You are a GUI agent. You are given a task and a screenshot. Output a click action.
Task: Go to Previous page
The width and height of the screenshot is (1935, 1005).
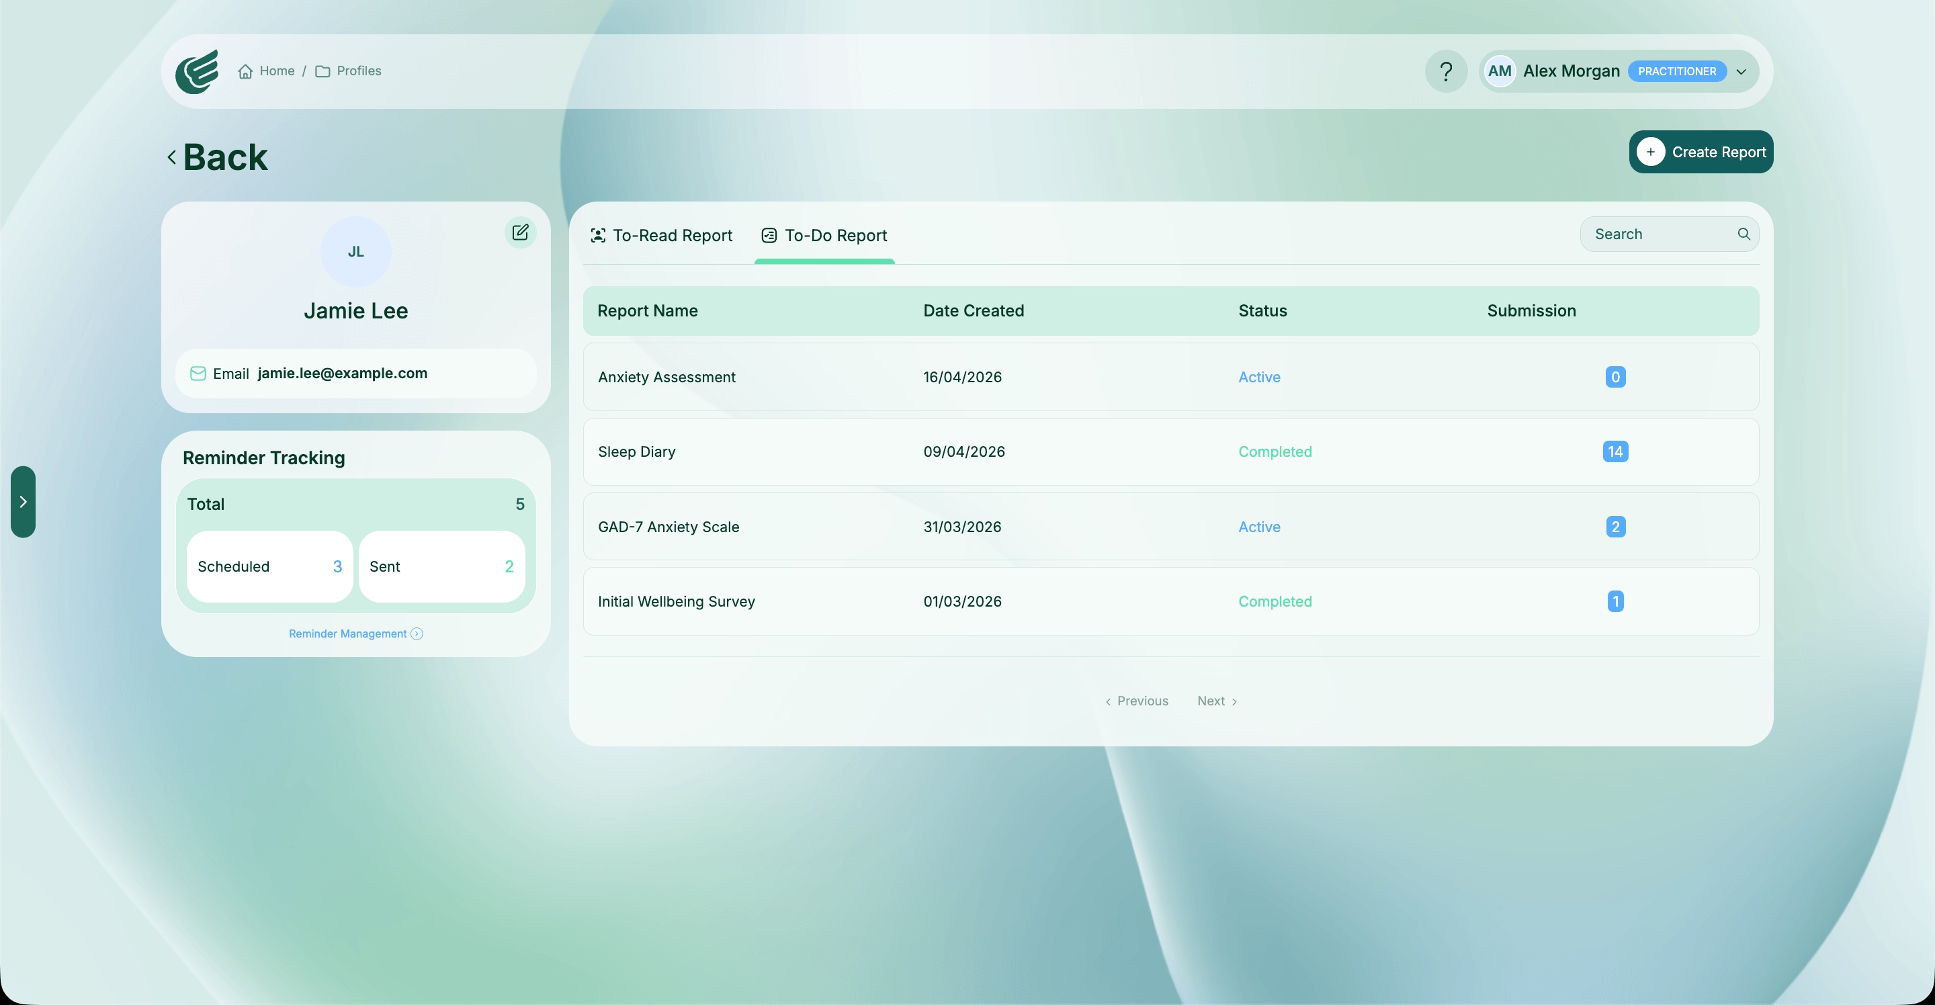pos(1137,701)
